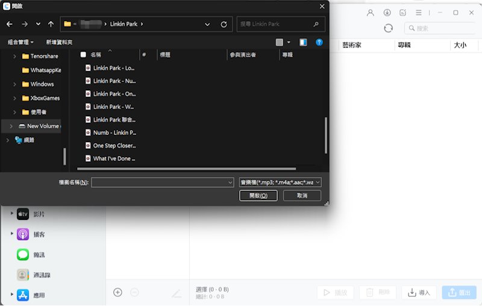
Task: Open 播客 podcasts sidebar item
Action: pyautogui.click(x=31, y=234)
